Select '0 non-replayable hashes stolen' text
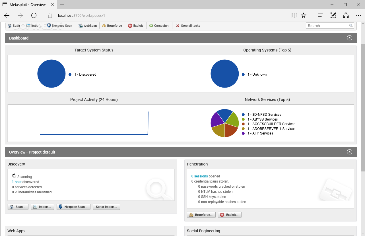 point(222,202)
